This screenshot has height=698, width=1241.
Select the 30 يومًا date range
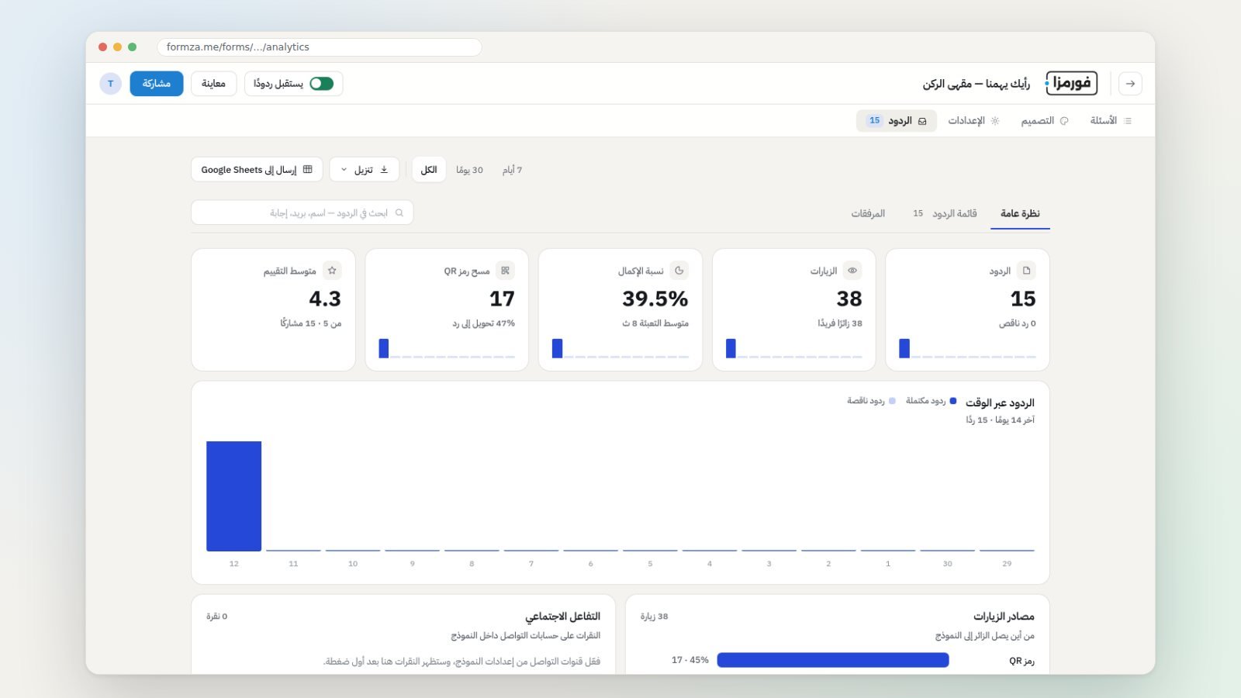(x=469, y=170)
